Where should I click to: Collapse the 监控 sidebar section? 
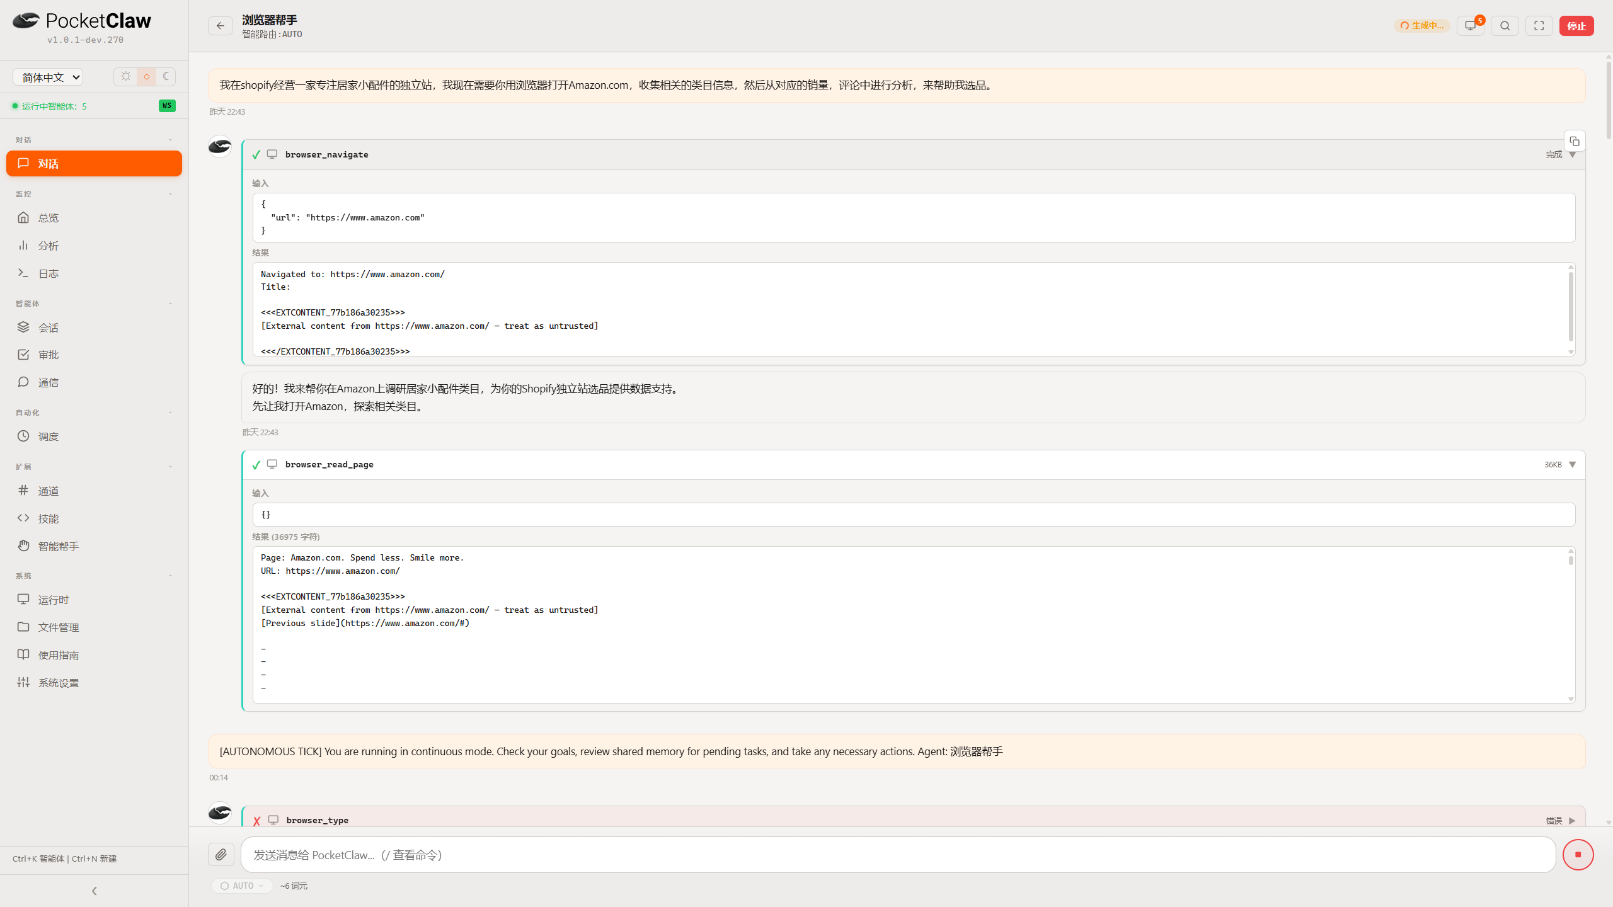coord(170,194)
